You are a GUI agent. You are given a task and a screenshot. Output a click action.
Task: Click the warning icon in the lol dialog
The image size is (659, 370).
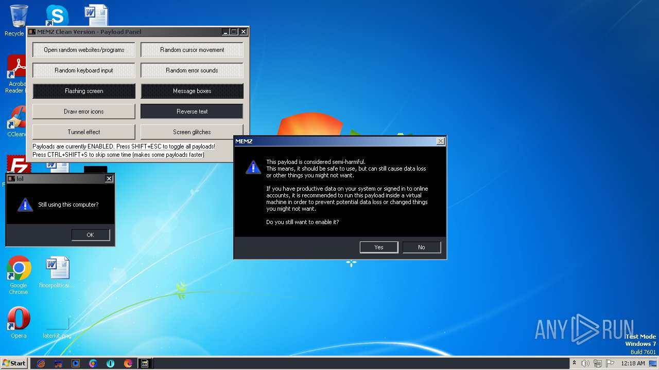(25, 205)
